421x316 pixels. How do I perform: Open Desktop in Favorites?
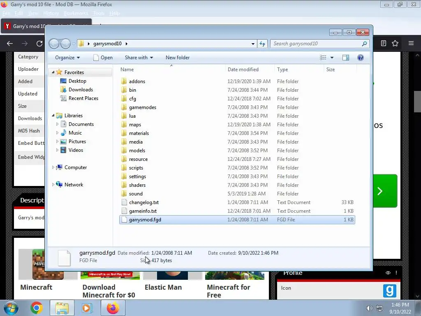coord(77,81)
